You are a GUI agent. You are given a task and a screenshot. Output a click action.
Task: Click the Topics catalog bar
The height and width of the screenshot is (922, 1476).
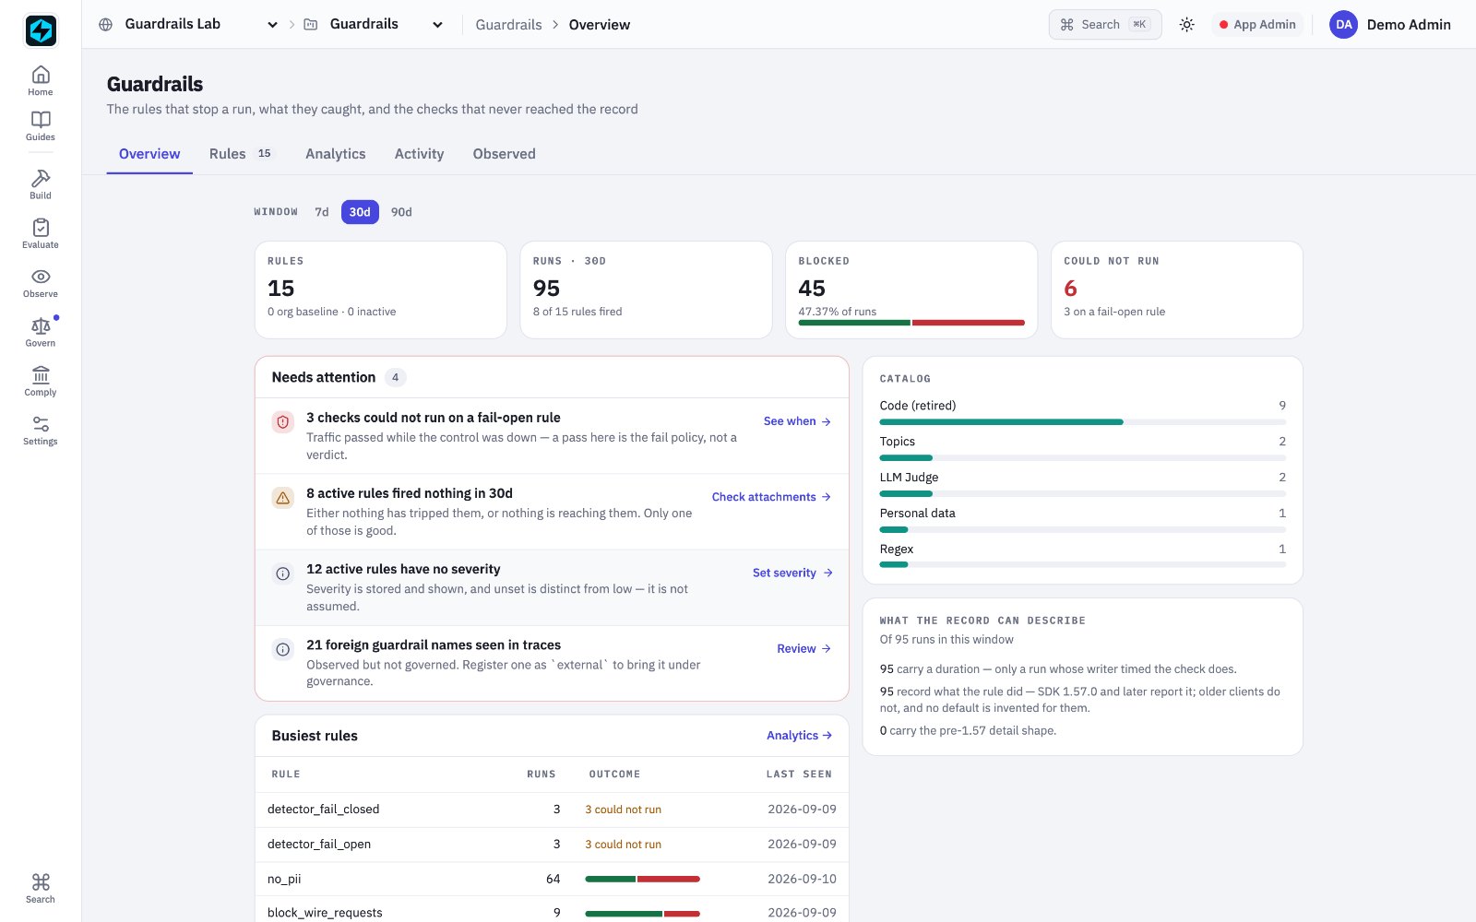[1083, 457]
